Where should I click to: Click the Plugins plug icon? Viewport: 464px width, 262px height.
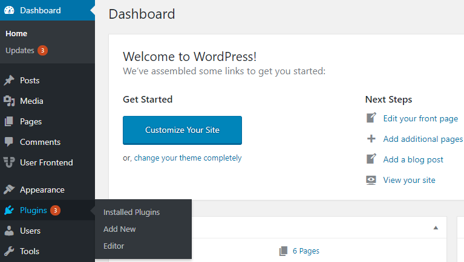[x=9, y=210]
